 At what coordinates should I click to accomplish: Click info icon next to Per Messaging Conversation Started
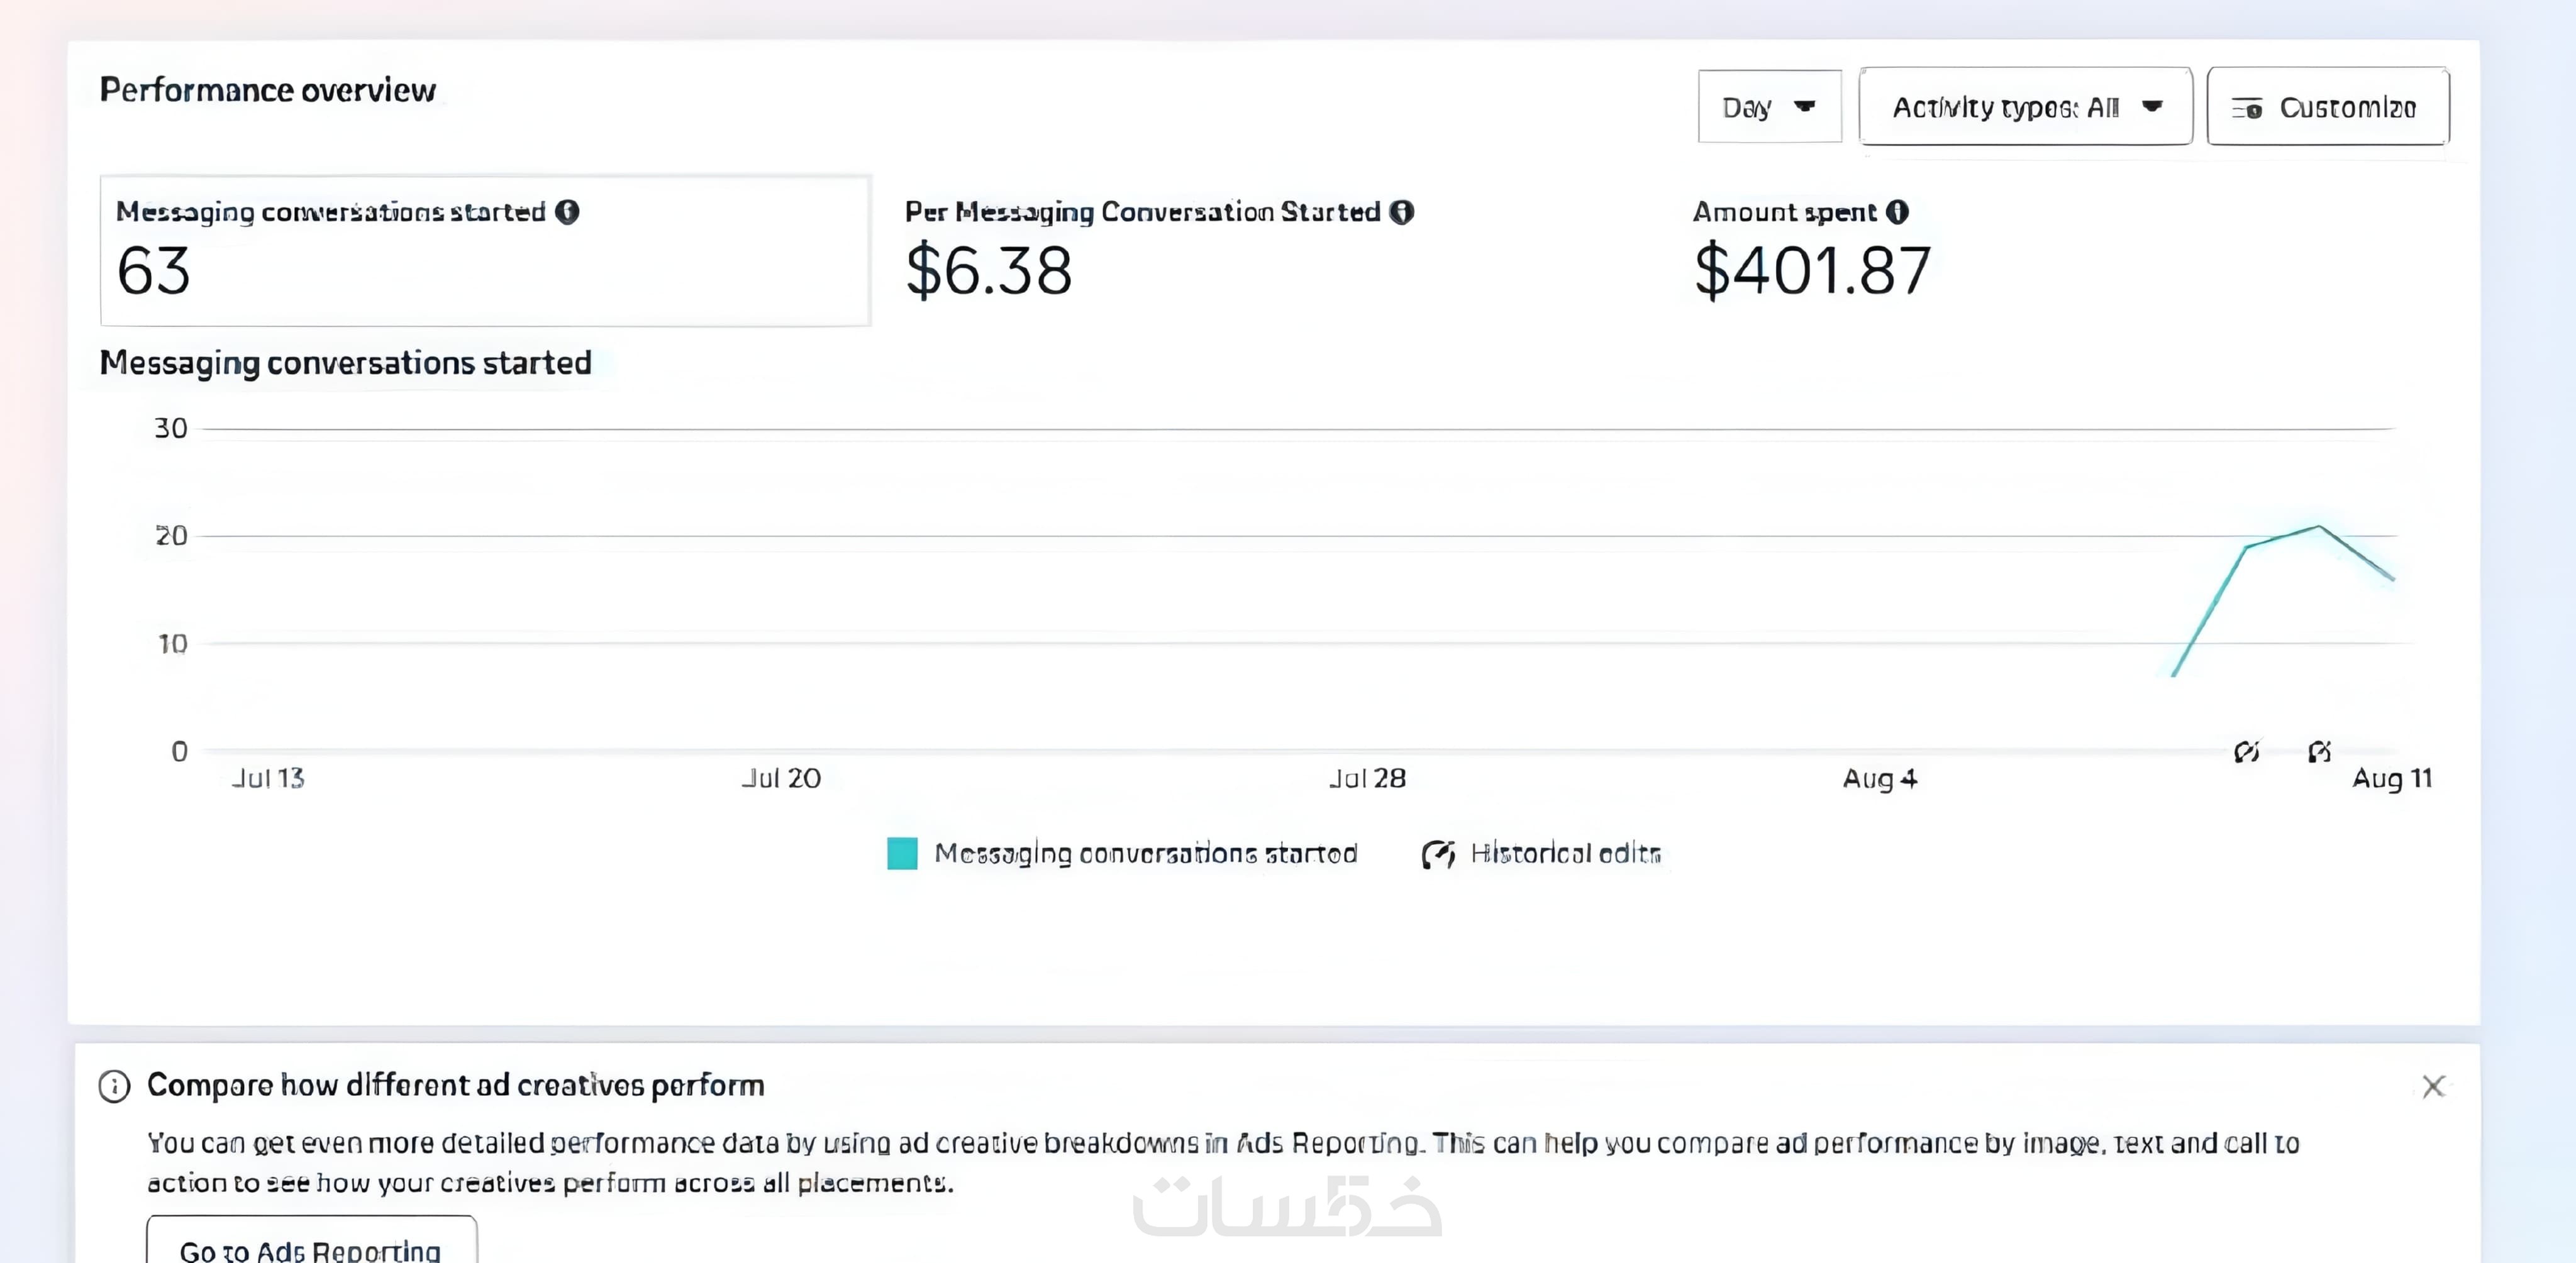(x=1402, y=212)
